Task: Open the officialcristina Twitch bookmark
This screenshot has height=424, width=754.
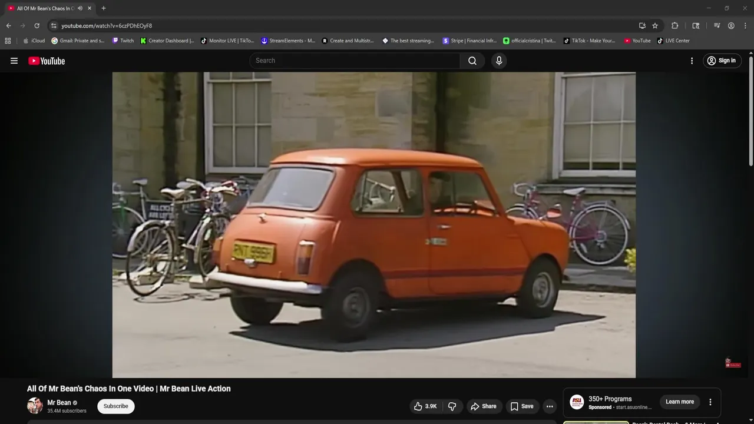Action: pos(530,41)
